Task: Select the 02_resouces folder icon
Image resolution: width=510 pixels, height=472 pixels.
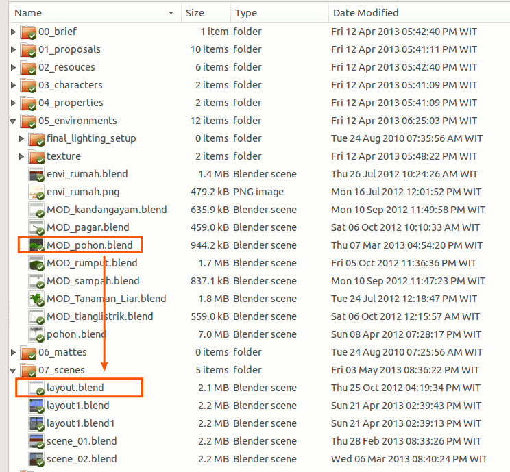Action: click(x=28, y=68)
